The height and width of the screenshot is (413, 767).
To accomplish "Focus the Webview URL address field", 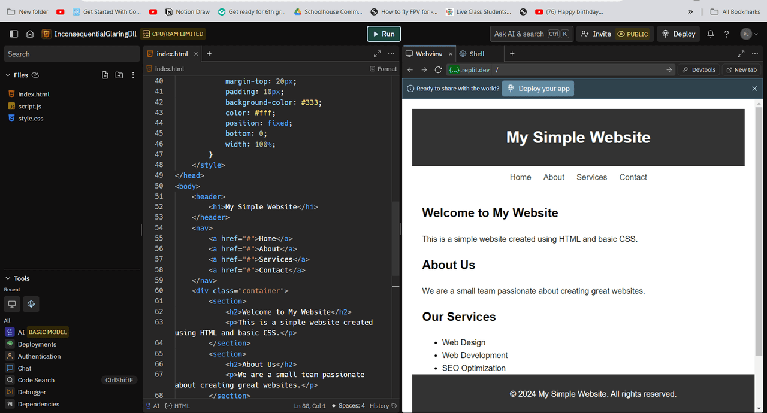I will coord(575,70).
